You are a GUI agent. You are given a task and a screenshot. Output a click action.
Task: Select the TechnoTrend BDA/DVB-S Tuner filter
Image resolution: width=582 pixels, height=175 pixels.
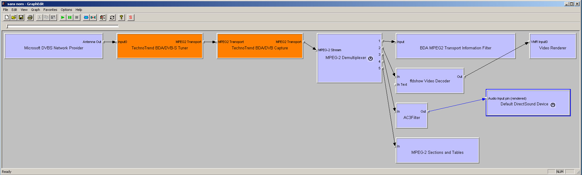pyautogui.click(x=160, y=46)
